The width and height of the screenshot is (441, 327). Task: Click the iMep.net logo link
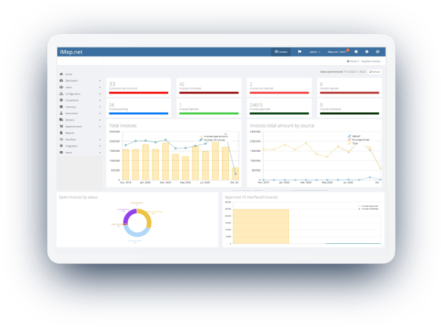(71, 52)
